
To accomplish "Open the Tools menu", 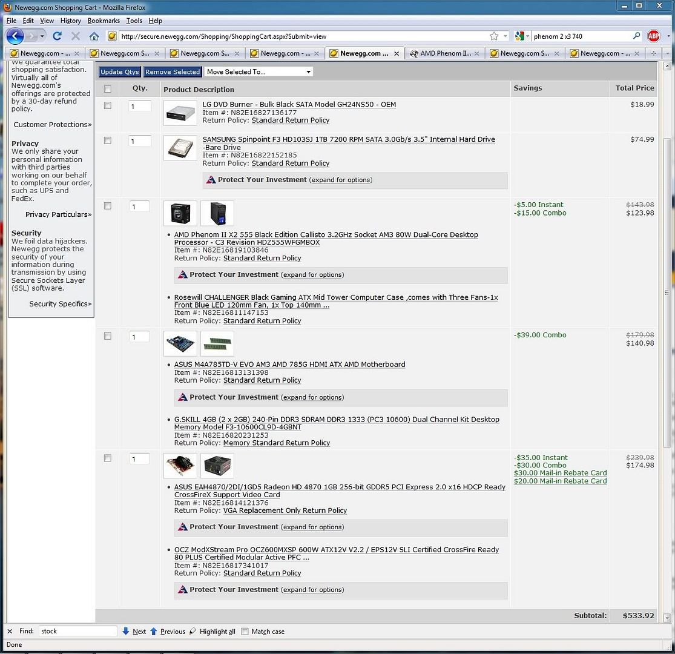I will [134, 21].
